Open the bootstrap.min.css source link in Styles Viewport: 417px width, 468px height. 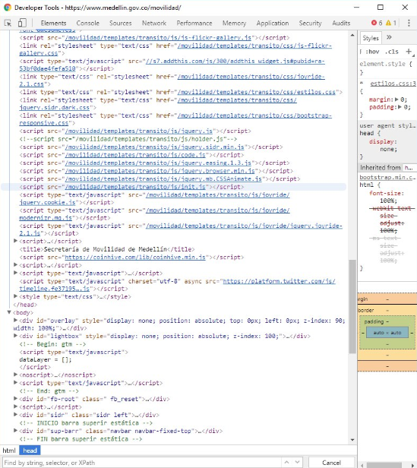click(387, 177)
